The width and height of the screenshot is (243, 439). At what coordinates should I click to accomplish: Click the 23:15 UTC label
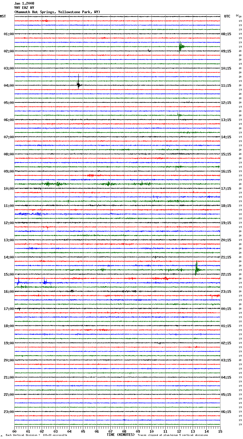click(x=226, y=292)
